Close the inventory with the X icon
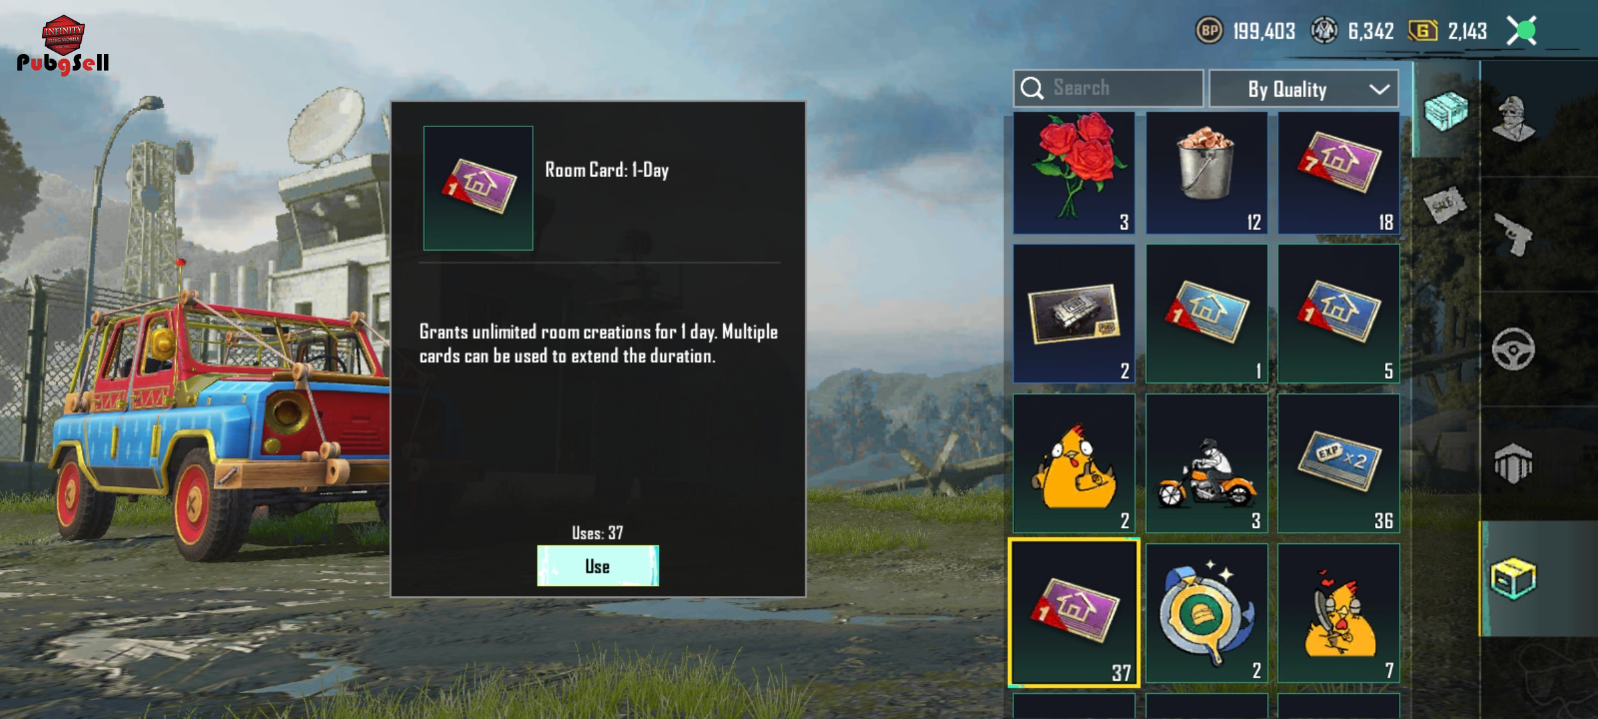Viewport: 1598px width, 719px height. [1522, 31]
